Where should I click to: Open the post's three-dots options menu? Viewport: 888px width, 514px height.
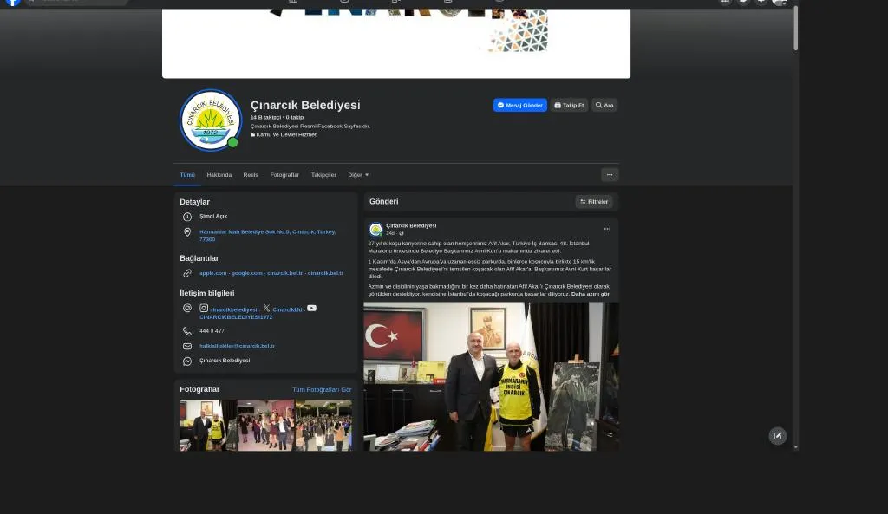(x=607, y=229)
